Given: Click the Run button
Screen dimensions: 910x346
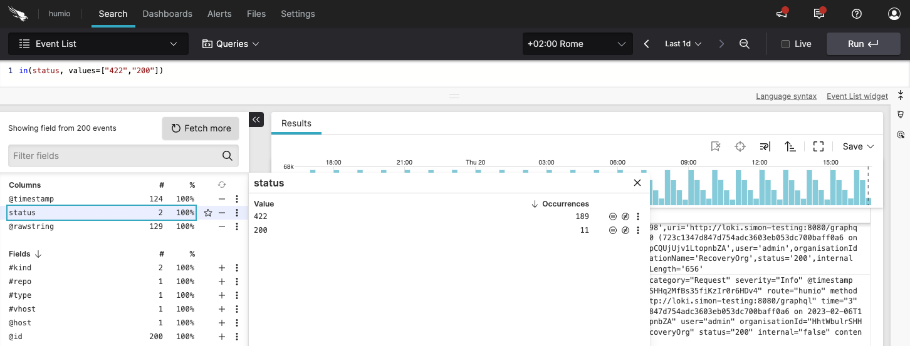Looking at the screenshot, I should click(x=863, y=44).
